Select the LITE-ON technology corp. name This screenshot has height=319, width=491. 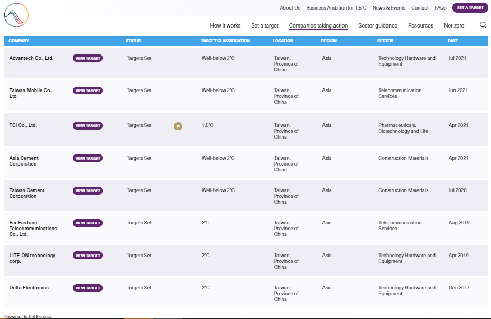point(32,258)
